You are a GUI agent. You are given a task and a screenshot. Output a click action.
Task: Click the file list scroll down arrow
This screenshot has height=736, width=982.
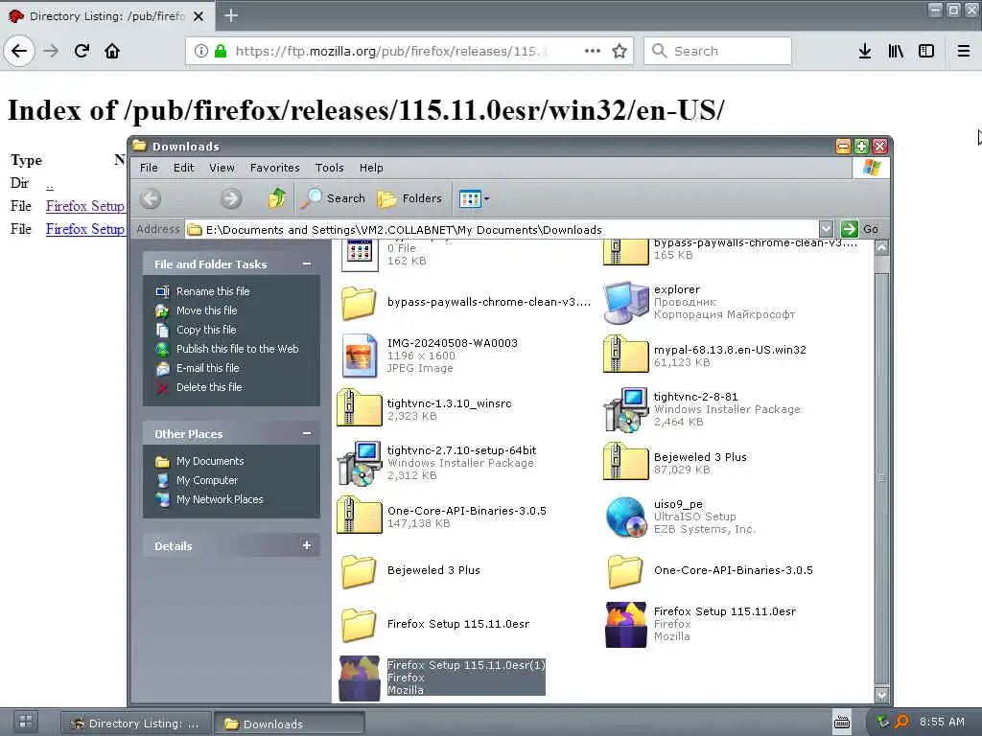click(x=881, y=695)
